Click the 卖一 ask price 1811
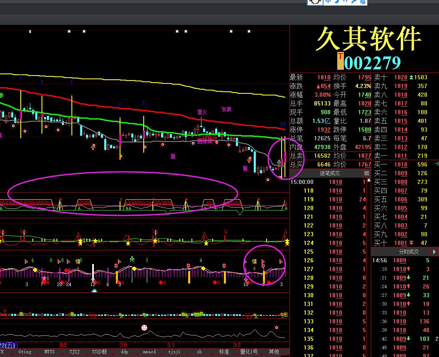Screen dimensions: 439x357 (x=401, y=156)
